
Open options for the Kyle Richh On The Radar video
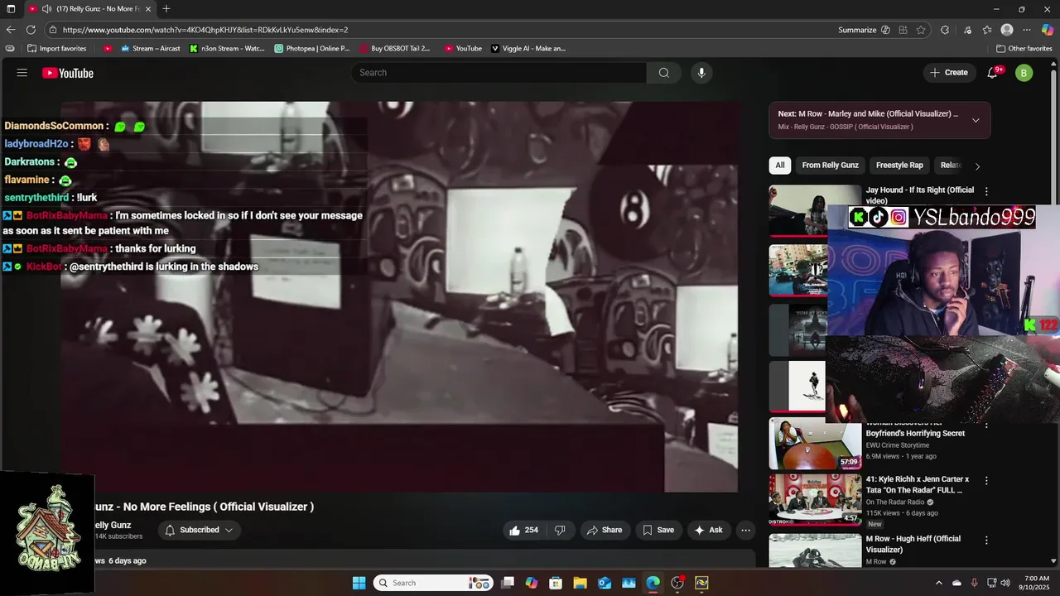pyautogui.click(x=985, y=480)
